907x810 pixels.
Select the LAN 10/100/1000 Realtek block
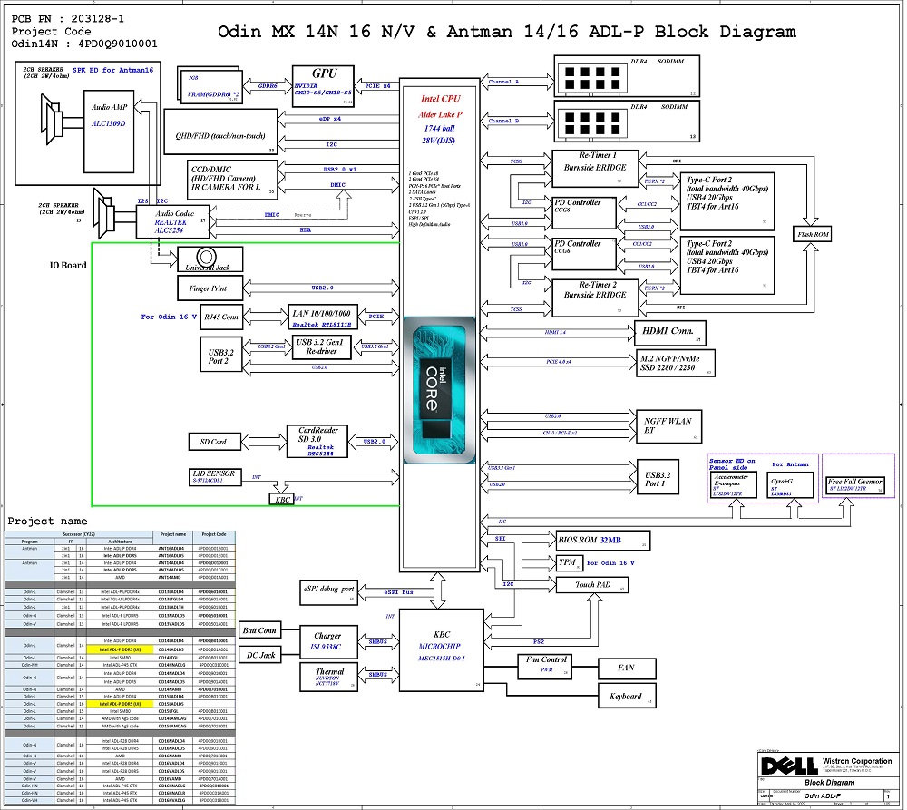coord(323,317)
